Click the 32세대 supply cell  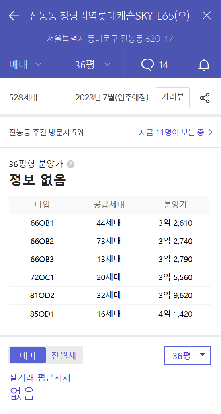coord(109,296)
